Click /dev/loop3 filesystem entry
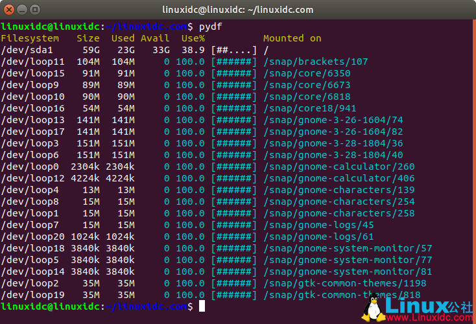 (30, 143)
